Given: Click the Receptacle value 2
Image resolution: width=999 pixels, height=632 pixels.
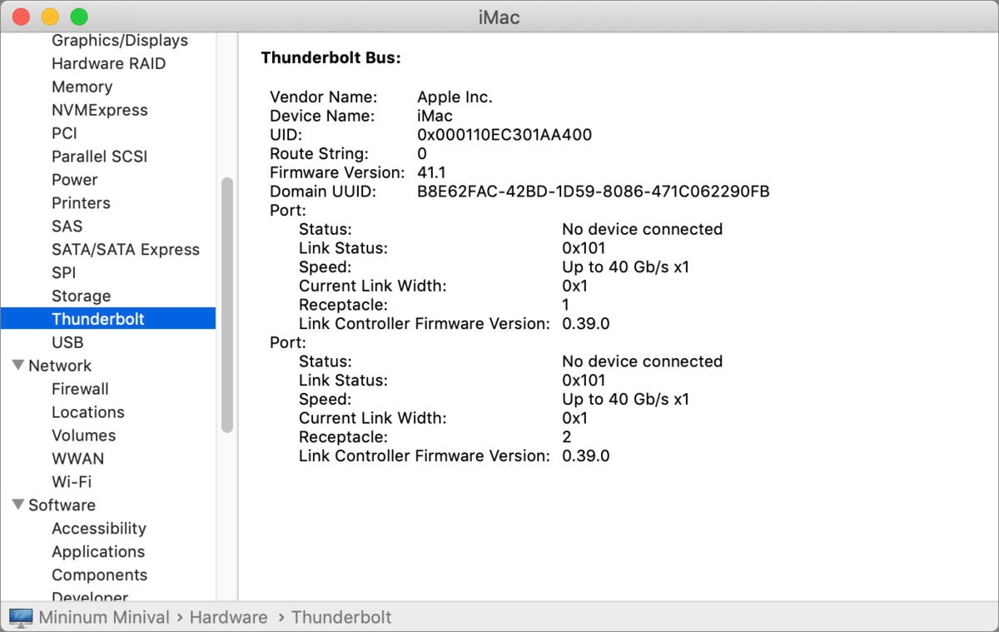Looking at the screenshot, I should (567, 437).
